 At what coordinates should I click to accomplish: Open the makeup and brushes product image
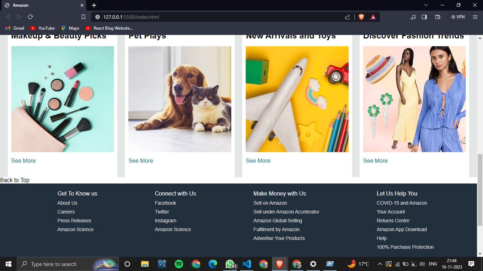[x=62, y=99]
